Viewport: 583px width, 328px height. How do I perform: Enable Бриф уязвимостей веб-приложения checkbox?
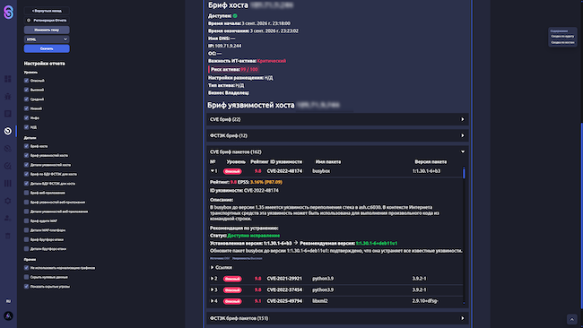[26, 202]
